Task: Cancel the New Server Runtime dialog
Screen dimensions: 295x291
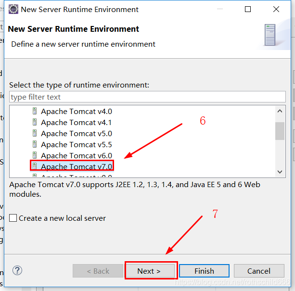Action: coord(259,271)
